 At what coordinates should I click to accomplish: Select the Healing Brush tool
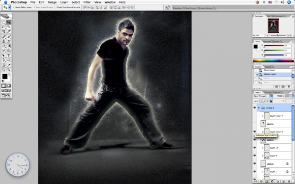pos(3,37)
